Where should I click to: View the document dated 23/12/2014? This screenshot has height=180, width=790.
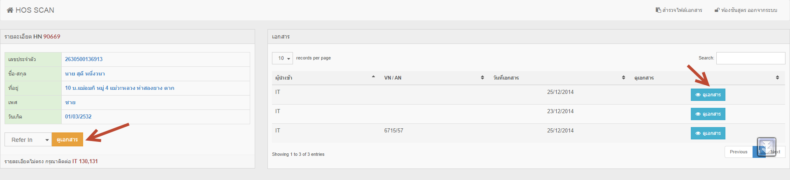coord(708,114)
